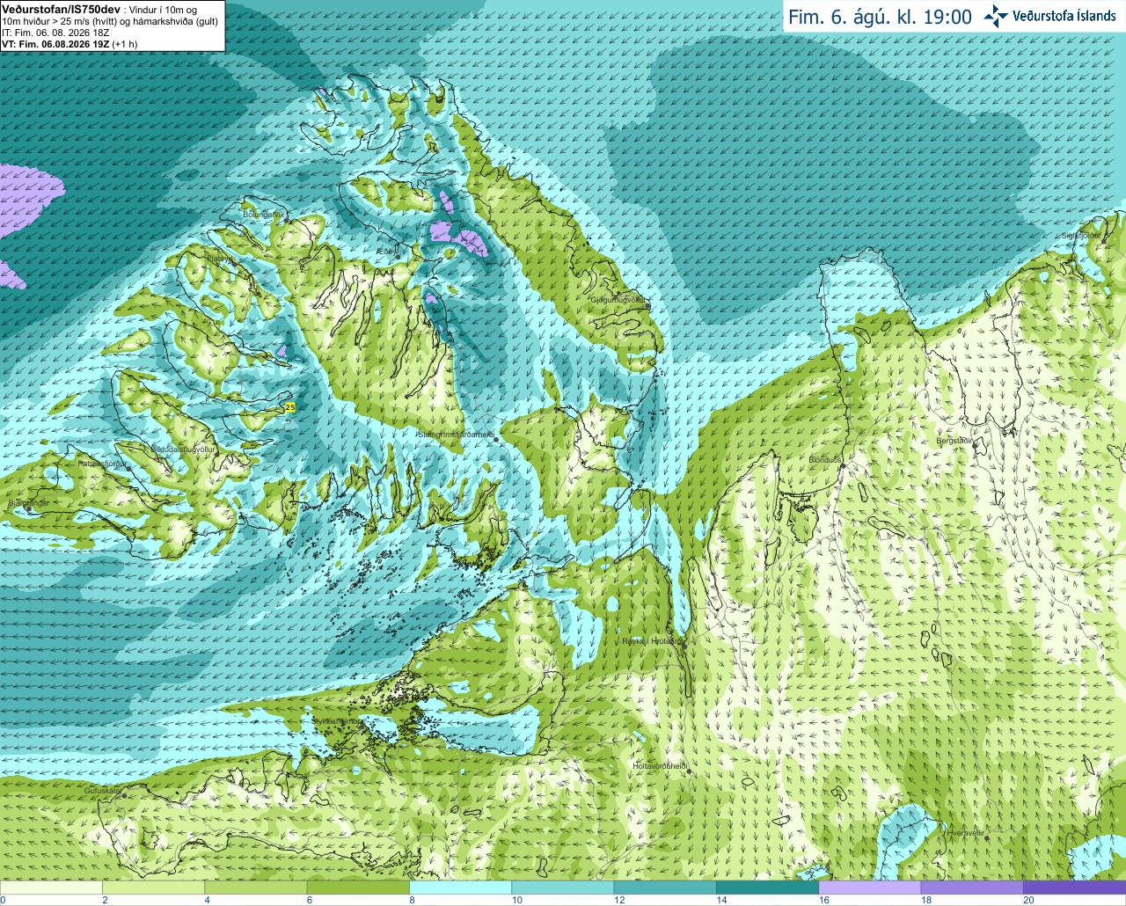1126x906 pixels.
Task: Pick the 8–10 m/s cyan legend swatch
Action: 461,888
